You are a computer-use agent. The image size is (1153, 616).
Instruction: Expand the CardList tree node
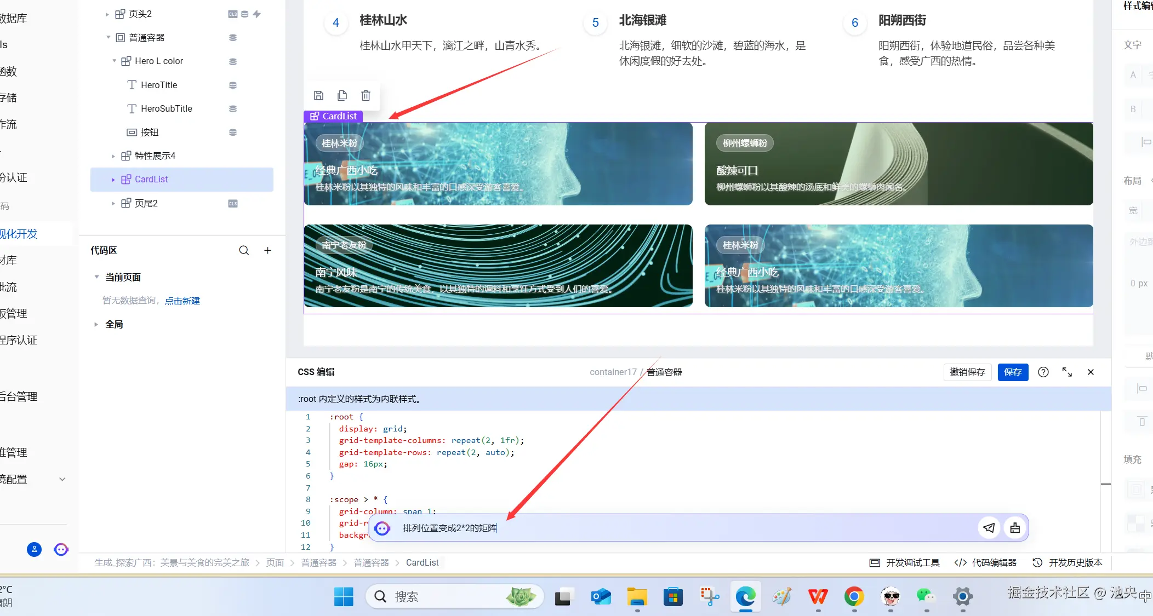click(x=113, y=180)
